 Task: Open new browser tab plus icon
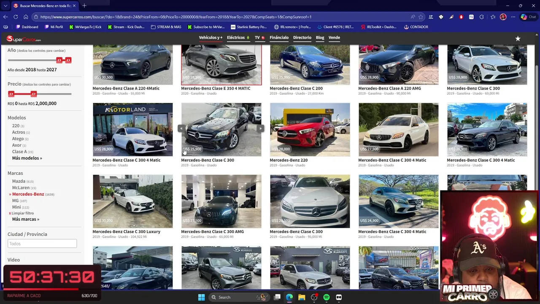84,5
